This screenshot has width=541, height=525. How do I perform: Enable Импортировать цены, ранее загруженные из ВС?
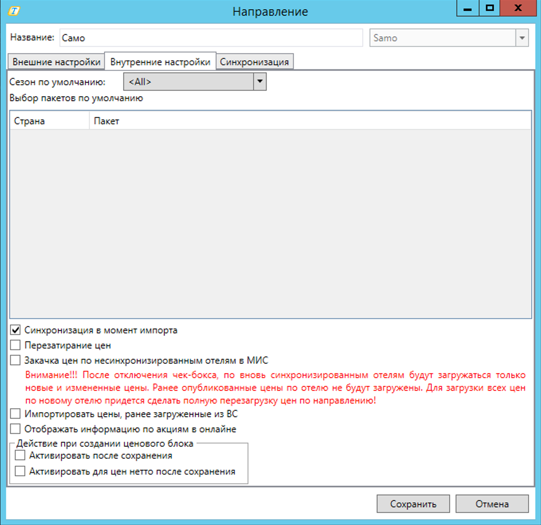coord(16,414)
